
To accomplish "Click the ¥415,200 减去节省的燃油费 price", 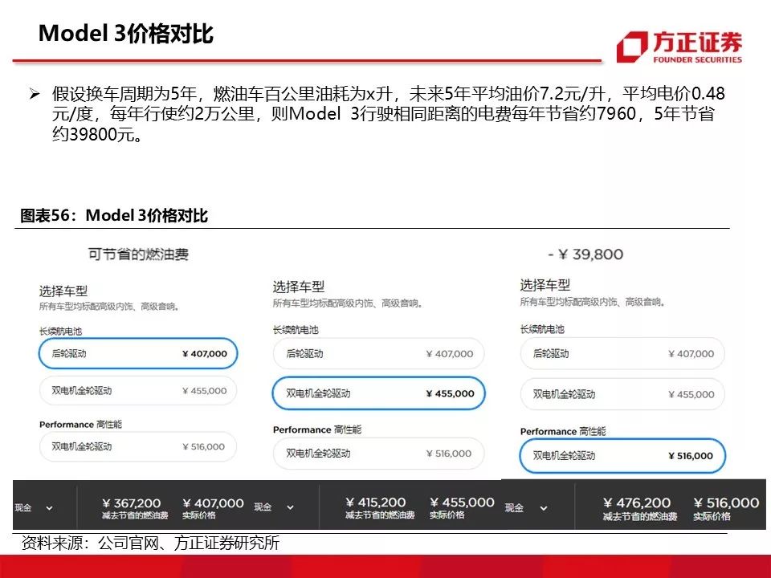I will 380,508.
